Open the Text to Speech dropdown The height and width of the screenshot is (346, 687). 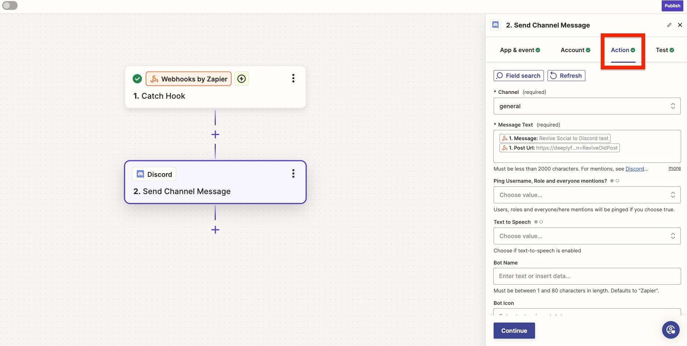[x=587, y=236]
